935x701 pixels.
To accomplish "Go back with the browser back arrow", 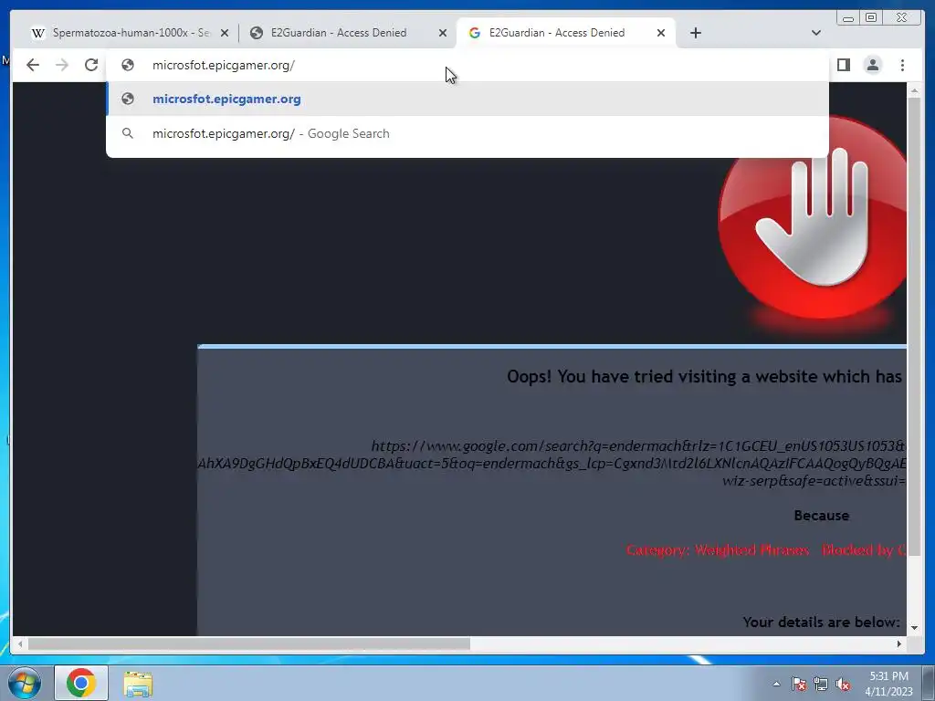I will tap(33, 65).
